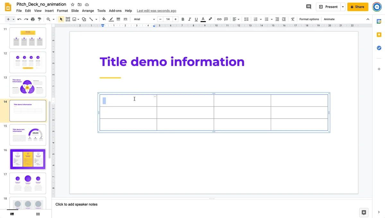
Task: Open the border dash style option
Action: tap(125, 19)
